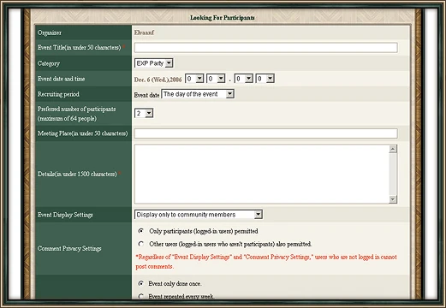Open the EXP Party category dropdown
This screenshot has width=446, height=308.
tap(154, 63)
